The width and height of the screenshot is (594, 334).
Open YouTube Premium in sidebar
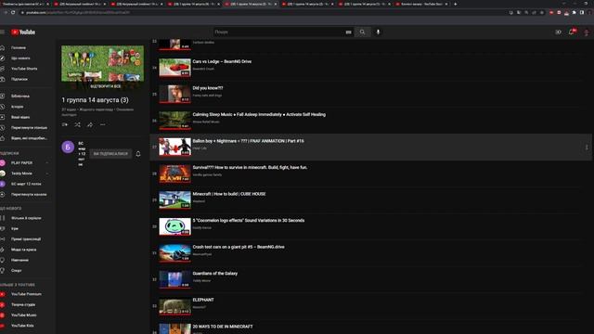point(26,294)
